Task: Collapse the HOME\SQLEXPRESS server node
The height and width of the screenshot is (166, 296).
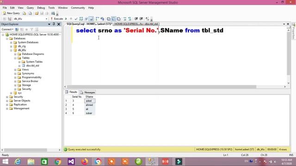Action: [x=3, y=35]
